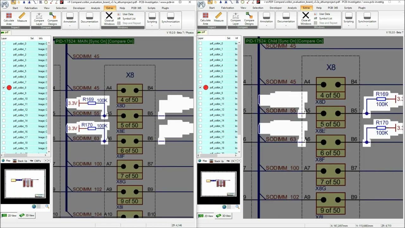Click the red F quick-access icon, left window
This screenshot has width=405, height=228.
(62, 2)
